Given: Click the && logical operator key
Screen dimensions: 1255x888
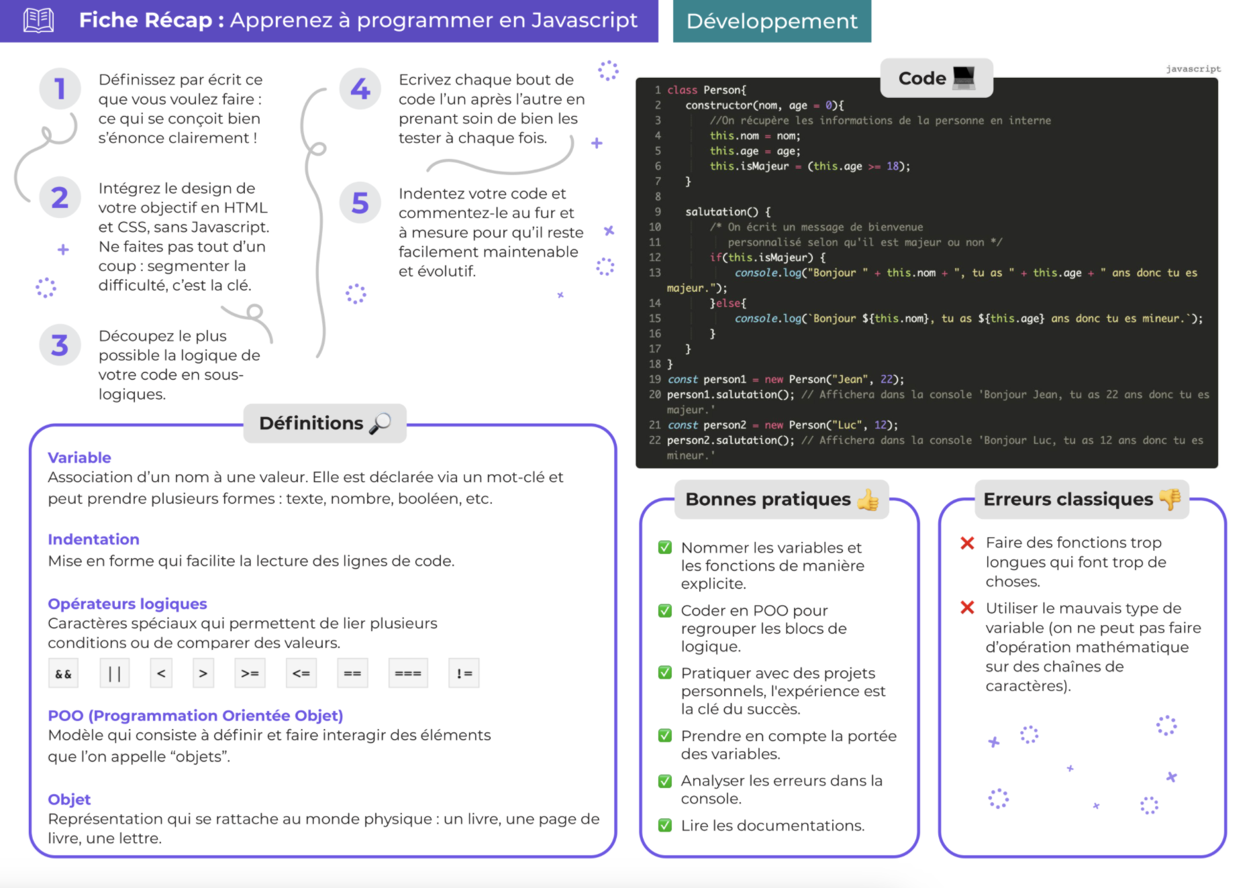Looking at the screenshot, I should coord(63,673).
